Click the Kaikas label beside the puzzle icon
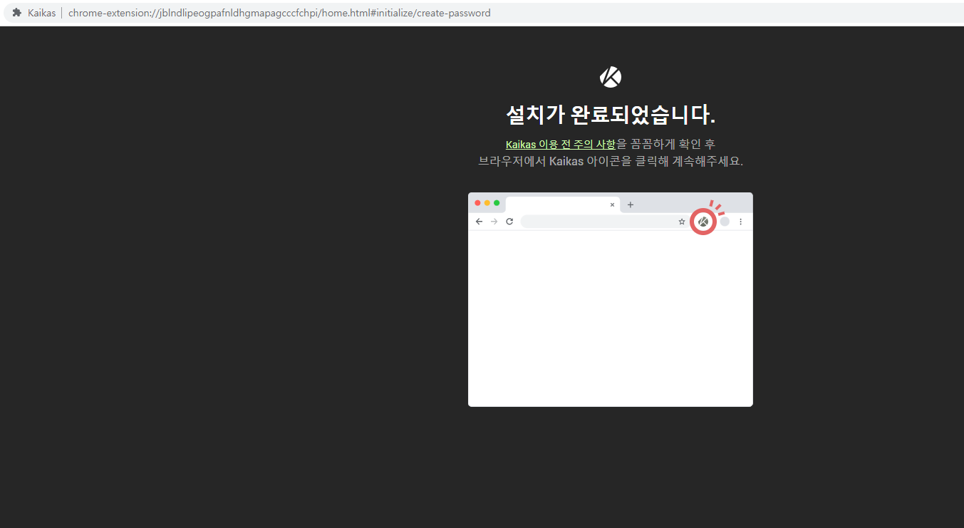 coord(41,12)
